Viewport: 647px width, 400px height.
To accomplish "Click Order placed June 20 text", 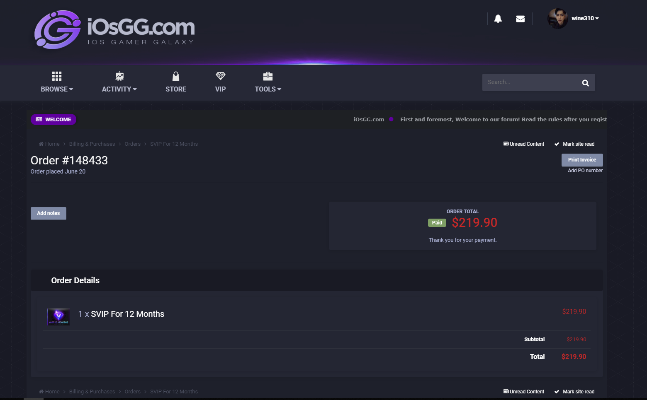I will tap(58, 171).
